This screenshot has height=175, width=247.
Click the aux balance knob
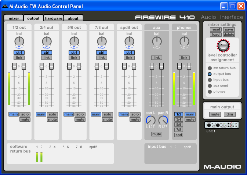tap(157, 41)
